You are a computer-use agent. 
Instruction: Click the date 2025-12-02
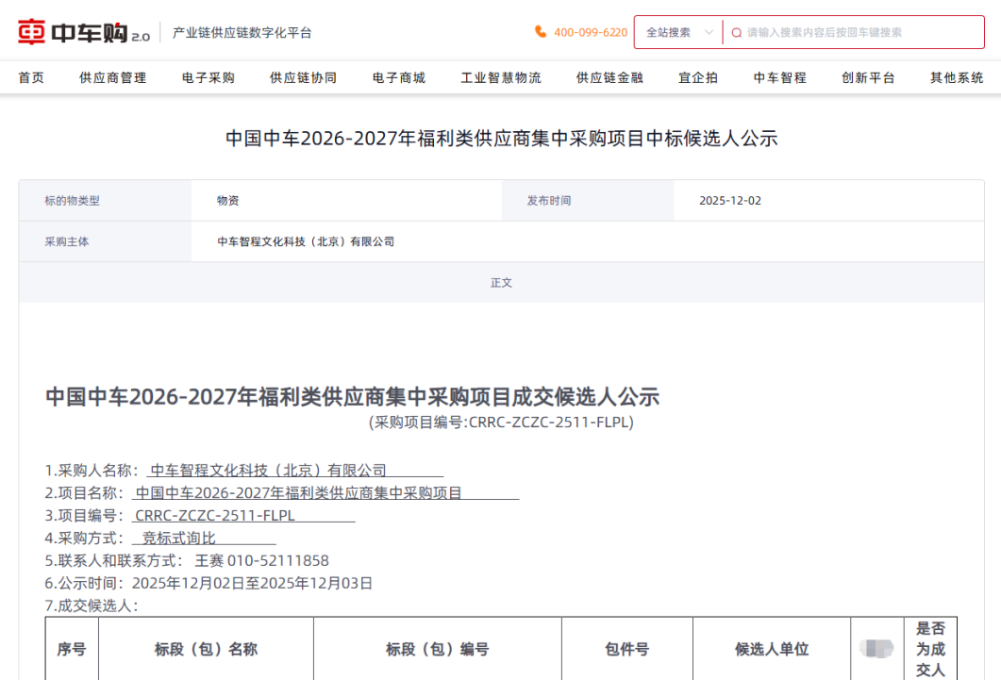[x=730, y=200]
